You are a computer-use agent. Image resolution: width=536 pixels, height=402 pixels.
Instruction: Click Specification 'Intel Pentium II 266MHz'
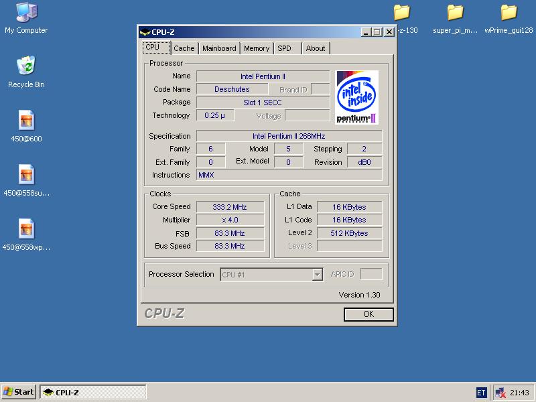pyautogui.click(x=289, y=136)
